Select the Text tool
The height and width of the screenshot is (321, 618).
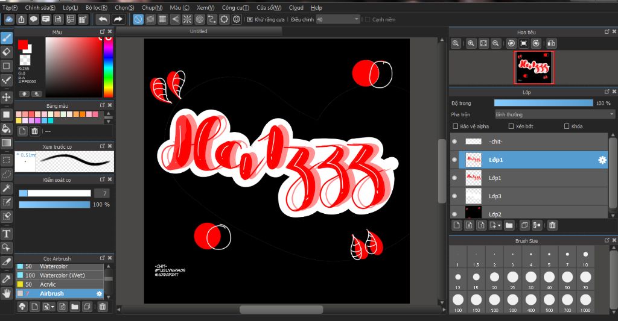click(6, 234)
